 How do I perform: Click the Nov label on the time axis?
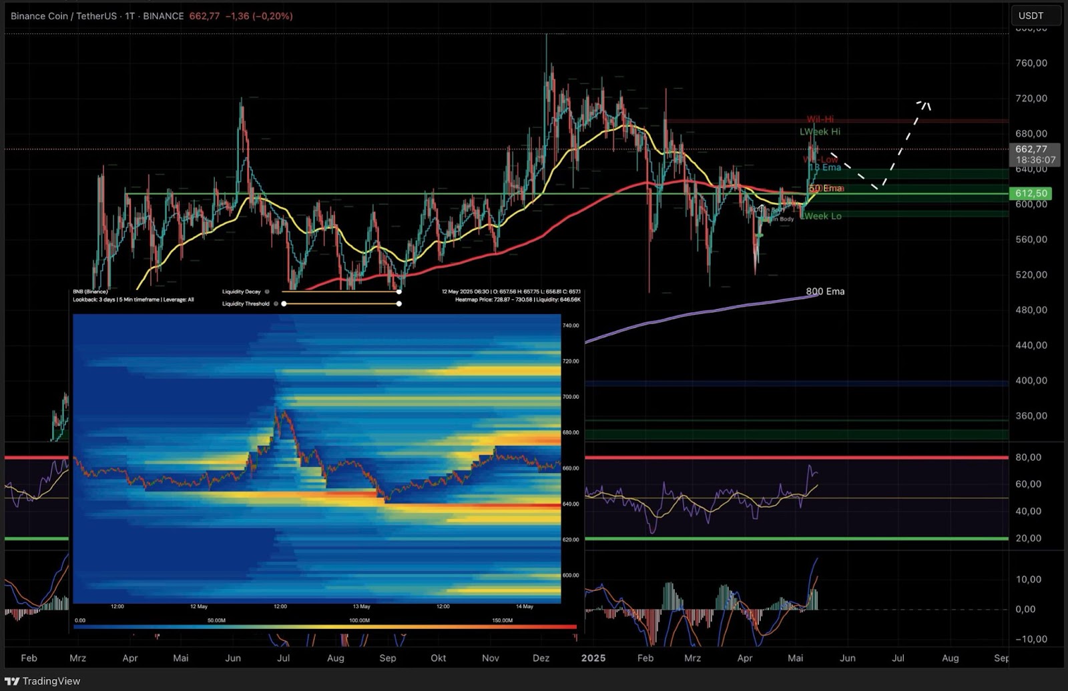point(491,658)
